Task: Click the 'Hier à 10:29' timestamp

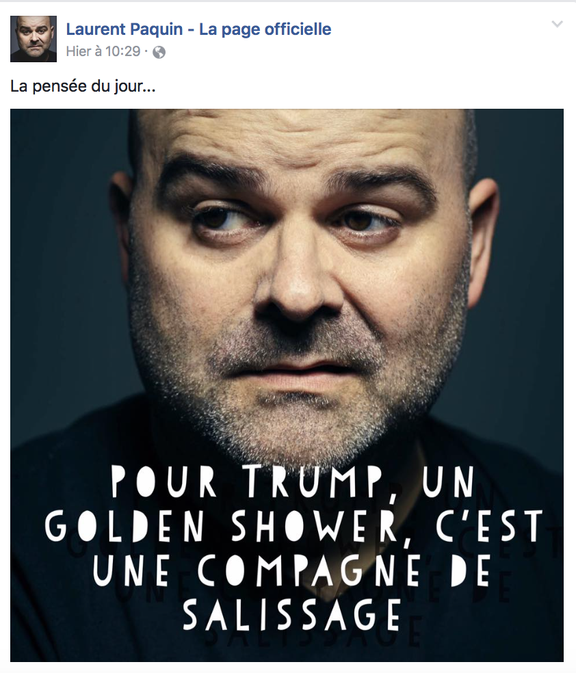Action: point(103,51)
